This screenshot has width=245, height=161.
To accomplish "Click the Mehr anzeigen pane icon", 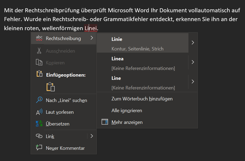I will tap(105, 122).
